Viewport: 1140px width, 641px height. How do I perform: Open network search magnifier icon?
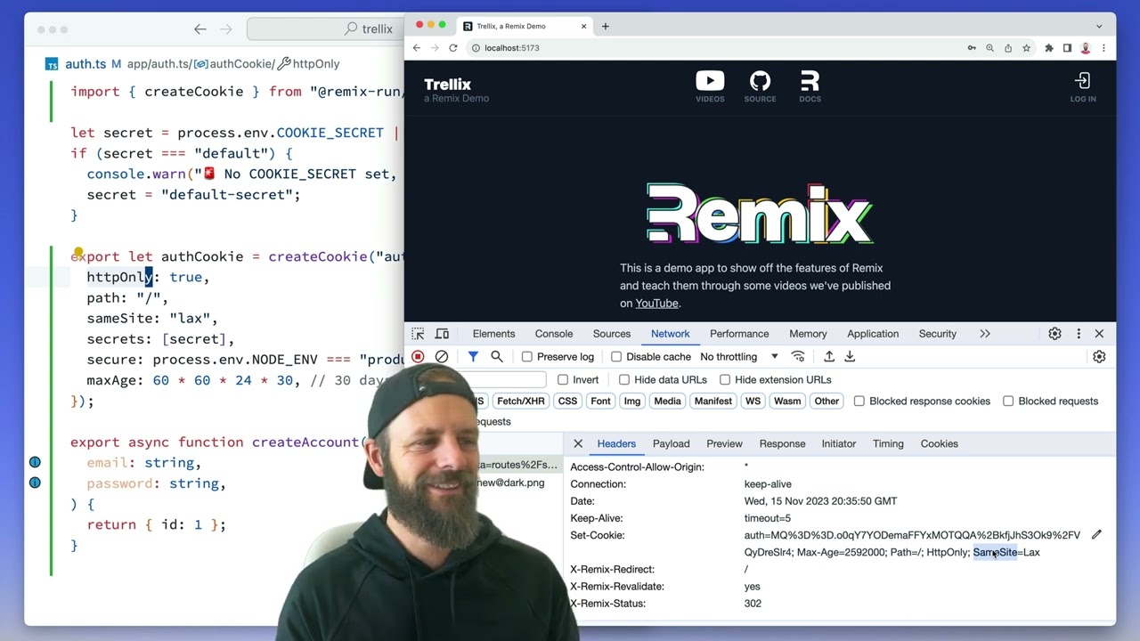coord(497,356)
